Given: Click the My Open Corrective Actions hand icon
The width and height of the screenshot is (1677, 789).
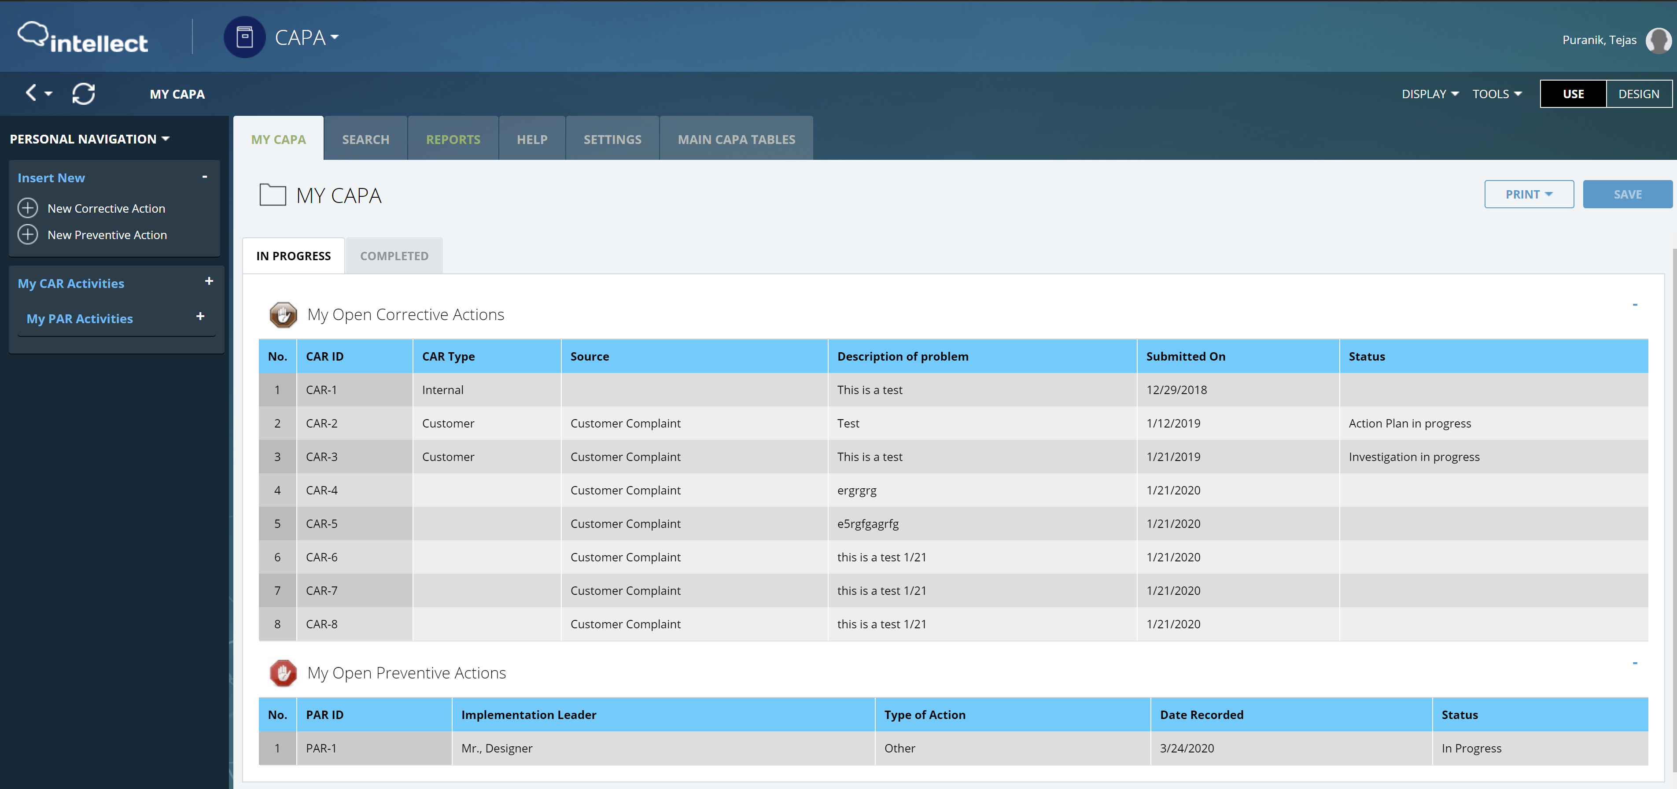Looking at the screenshot, I should [283, 314].
